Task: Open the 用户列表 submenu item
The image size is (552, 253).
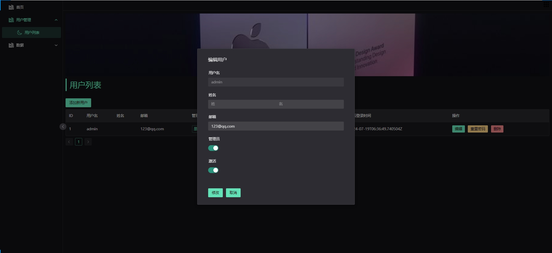Action: 31,32
